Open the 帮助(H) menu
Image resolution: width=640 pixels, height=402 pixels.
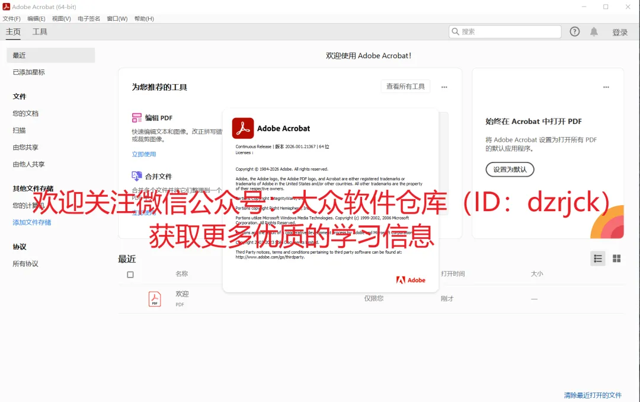click(x=144, y=18)
